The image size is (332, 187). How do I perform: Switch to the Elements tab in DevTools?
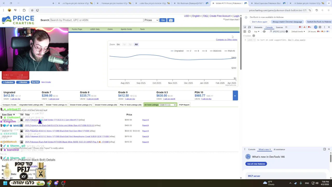click(258, 27)
